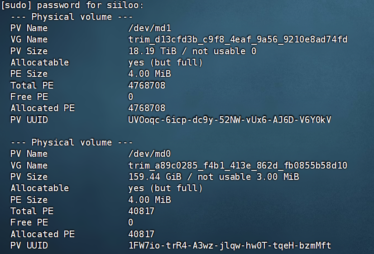Viewport: 374px width, 254px height.
Task: Select Allocated PE 40817 value
Action: point(141,234)
